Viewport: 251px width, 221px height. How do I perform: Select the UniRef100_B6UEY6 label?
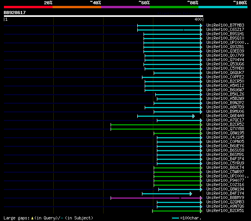225,146
